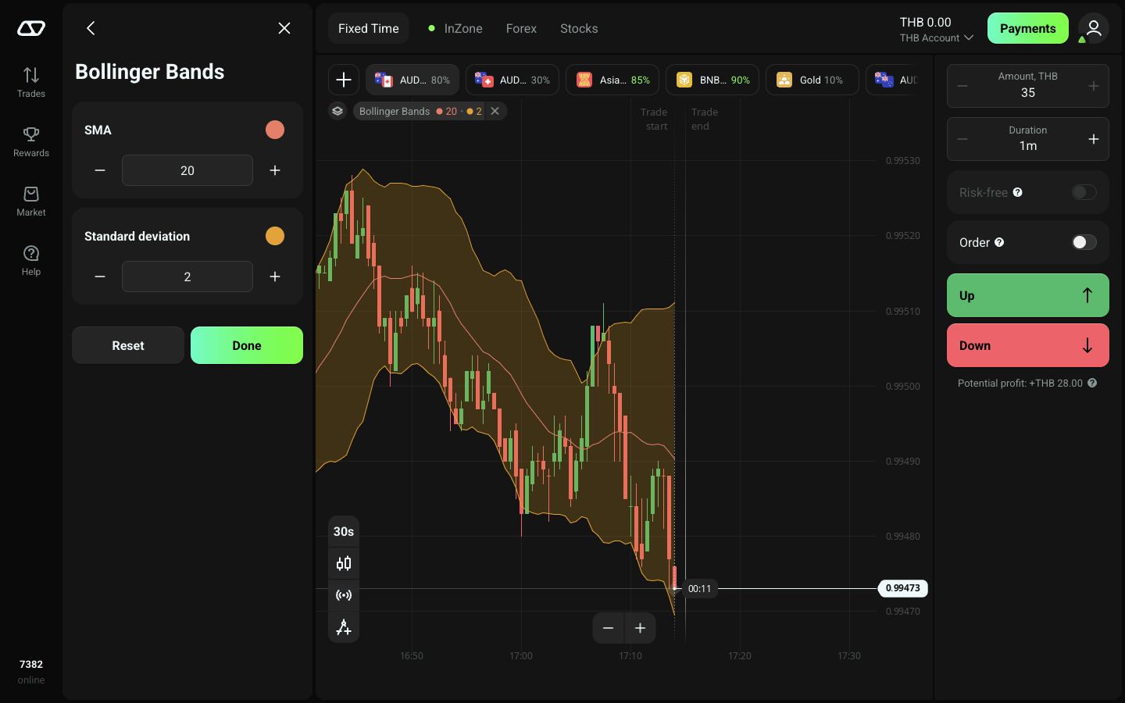Go back from Bollinger Bands panel

pos(91,28)
